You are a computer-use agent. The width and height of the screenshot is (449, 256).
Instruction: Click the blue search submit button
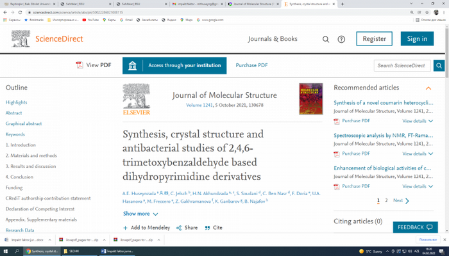pyautogui.click(x=439, y=65)
